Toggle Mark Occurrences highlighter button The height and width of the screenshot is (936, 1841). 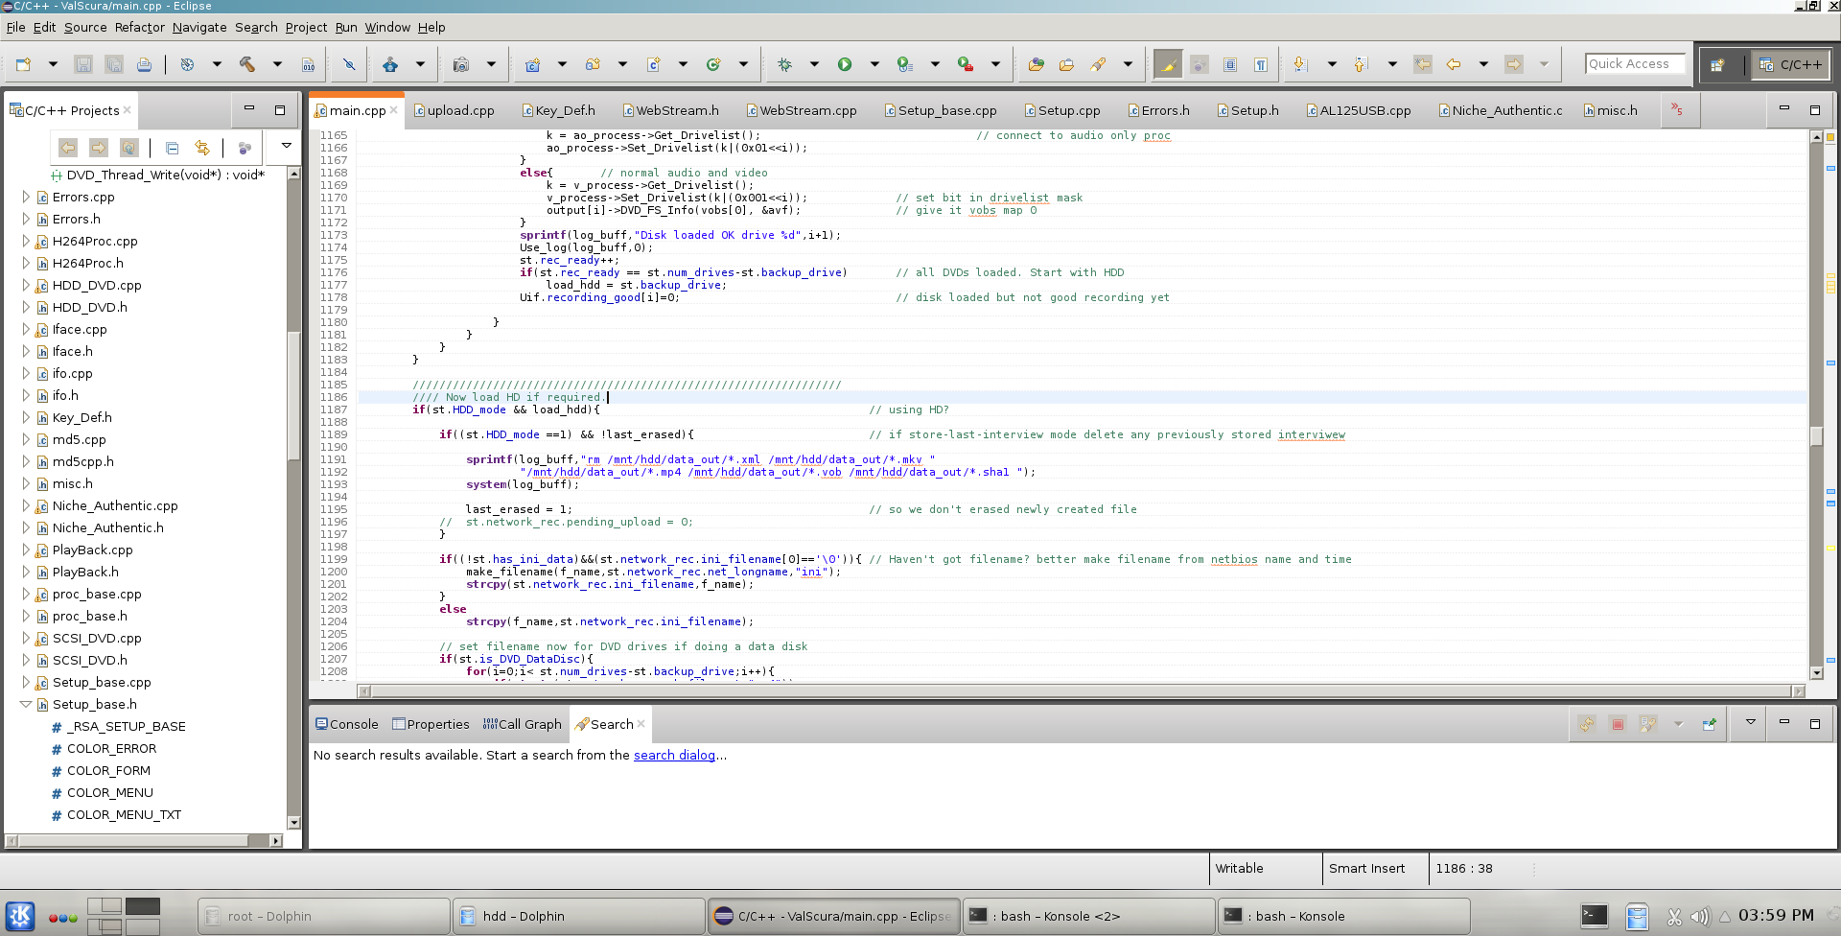(x=1168, y=64)
